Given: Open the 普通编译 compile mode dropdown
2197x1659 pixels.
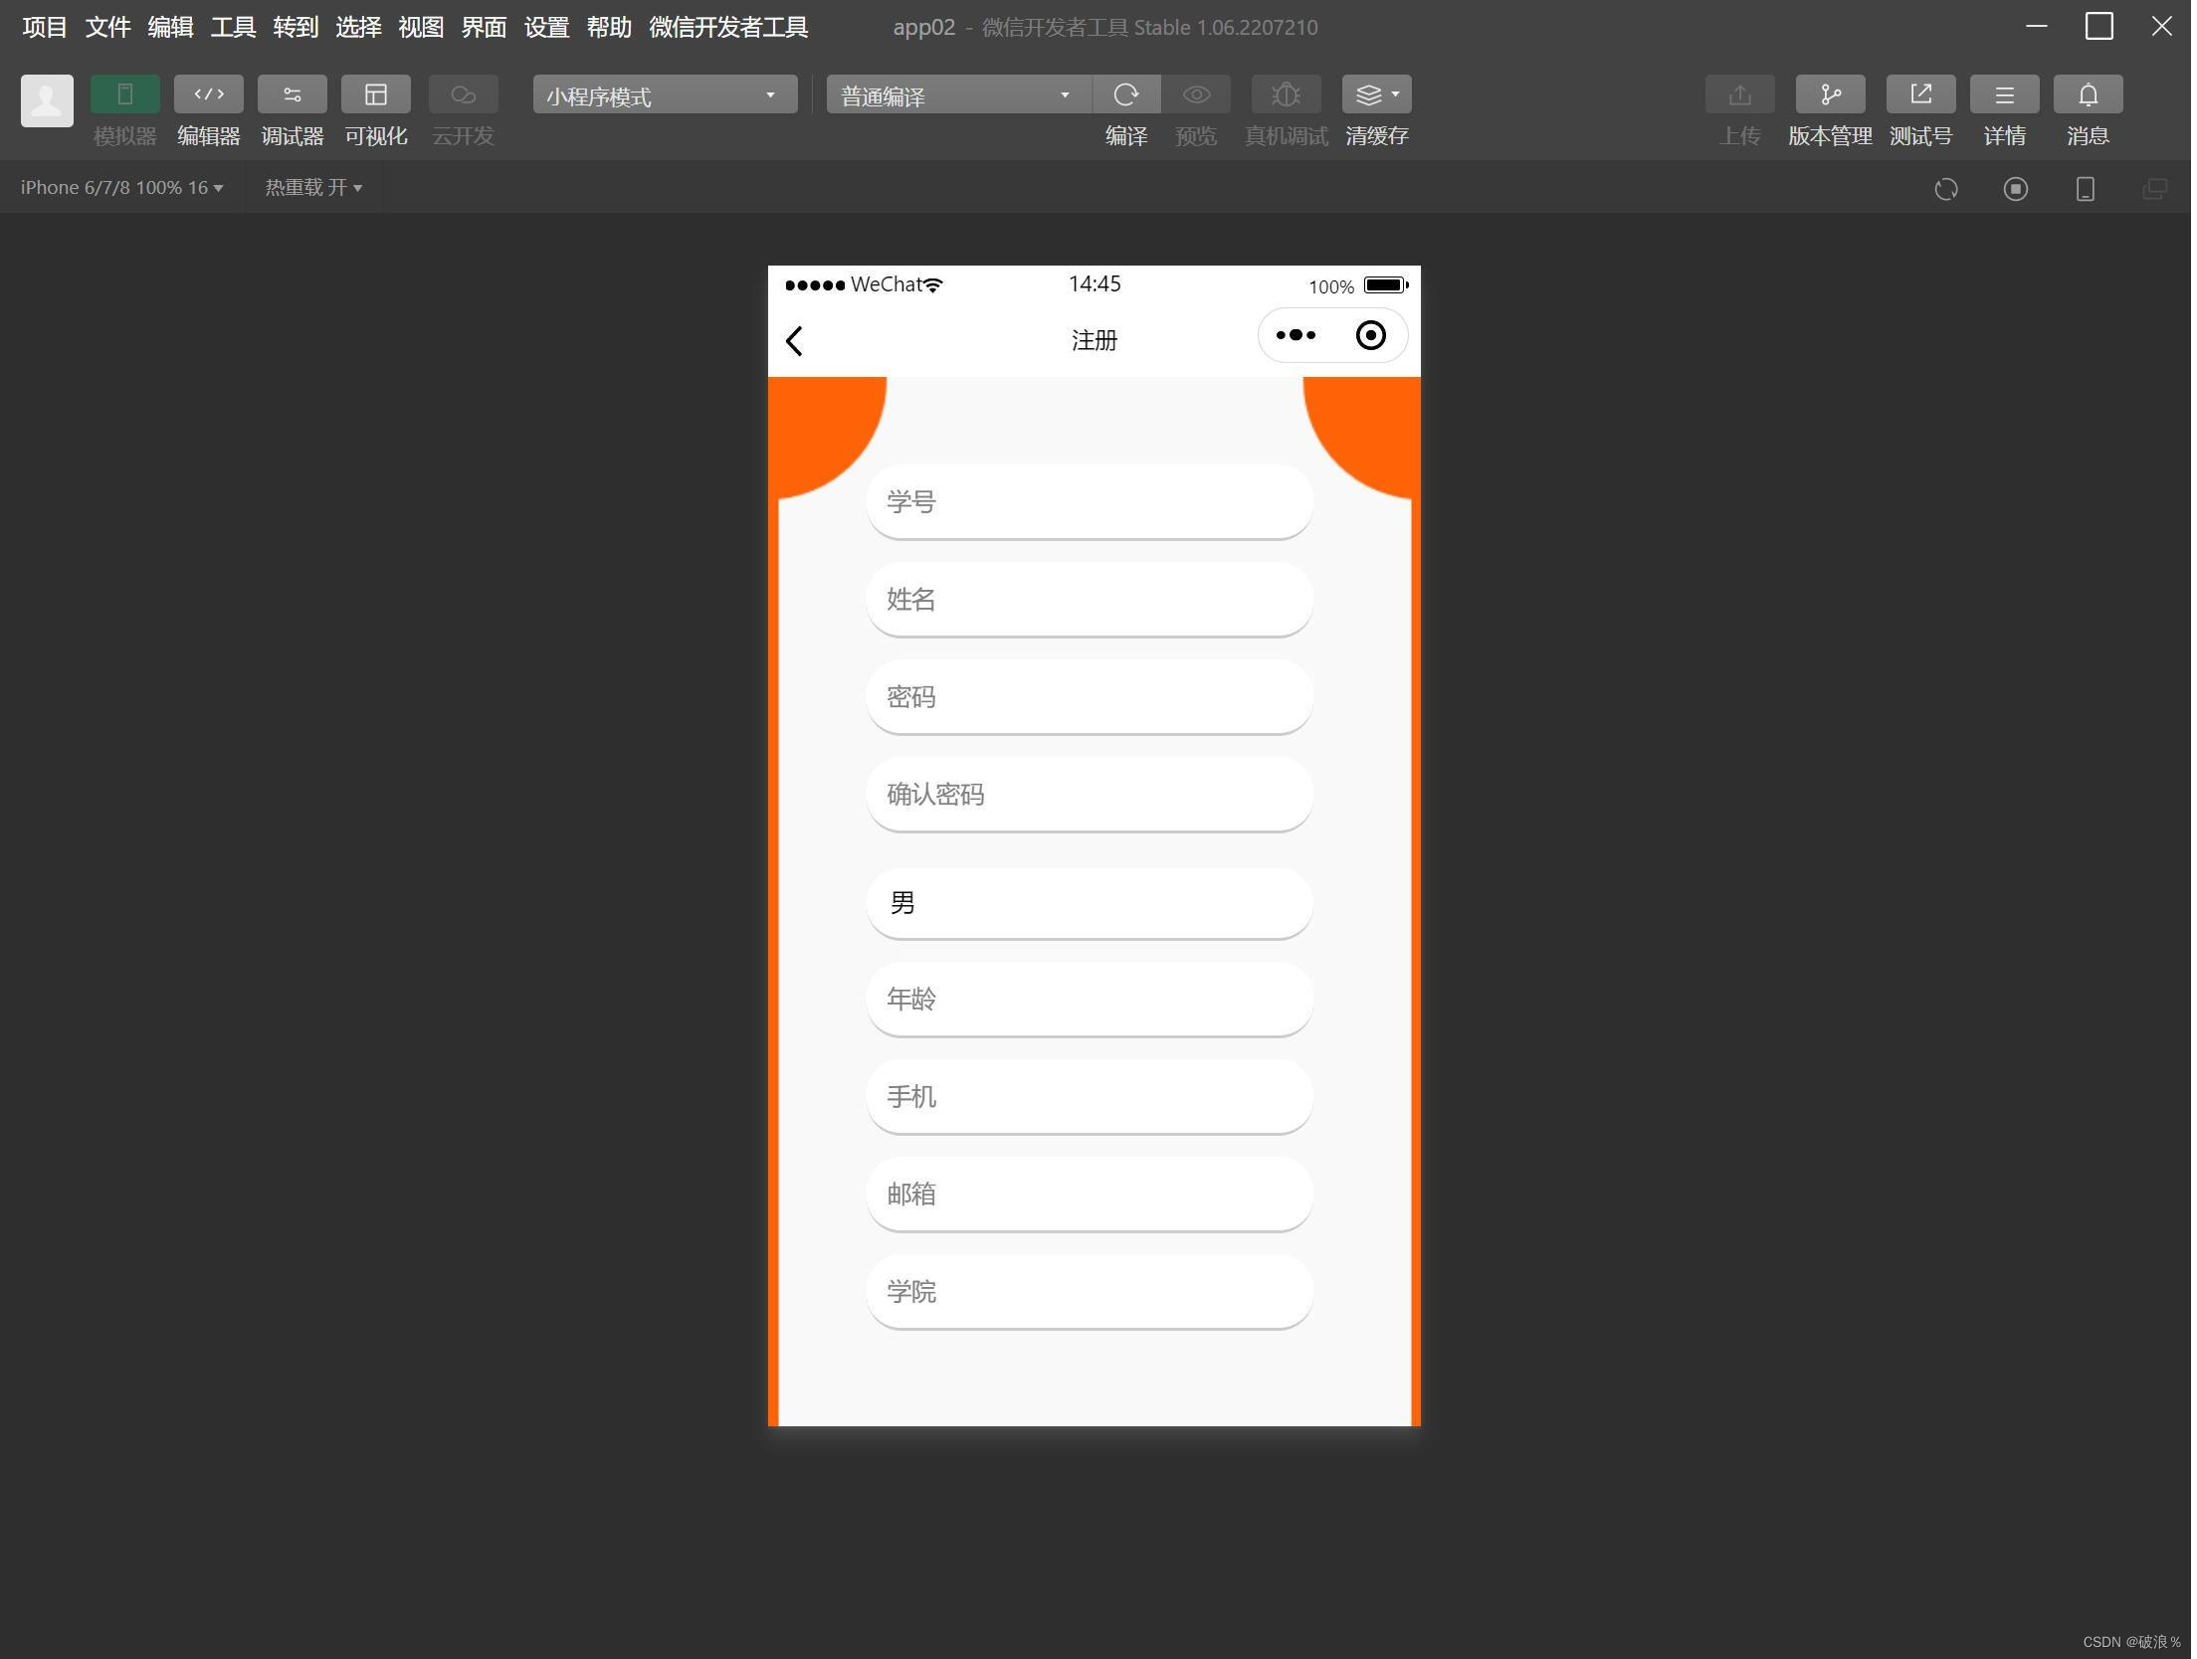Looking at the screenshot, I should [x=958, y=94].
